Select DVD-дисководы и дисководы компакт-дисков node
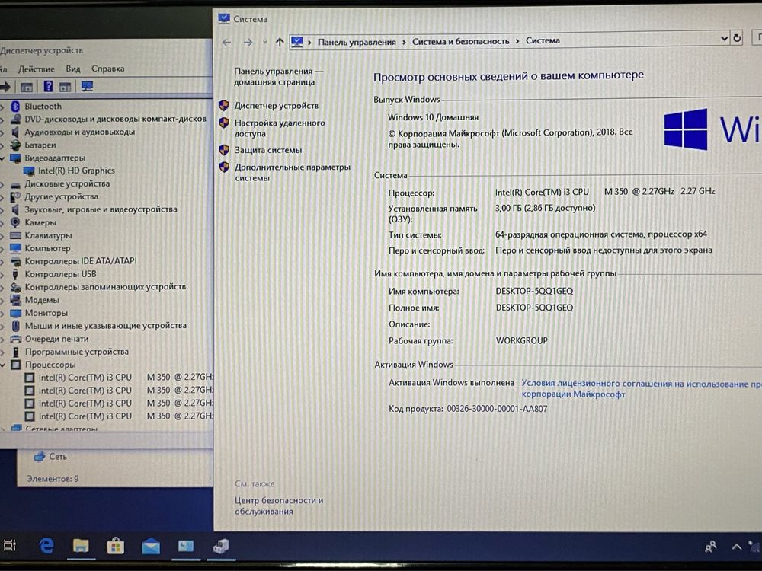The height and width of the screenshot is (571, 762). (x=115, y=119)
